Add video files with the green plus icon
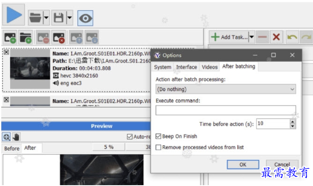 pos(10,37)
